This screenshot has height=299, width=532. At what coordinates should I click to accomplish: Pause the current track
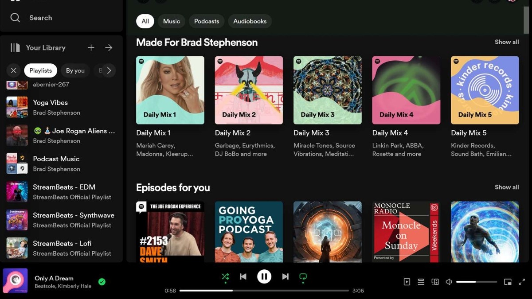[x=264, y=277]
